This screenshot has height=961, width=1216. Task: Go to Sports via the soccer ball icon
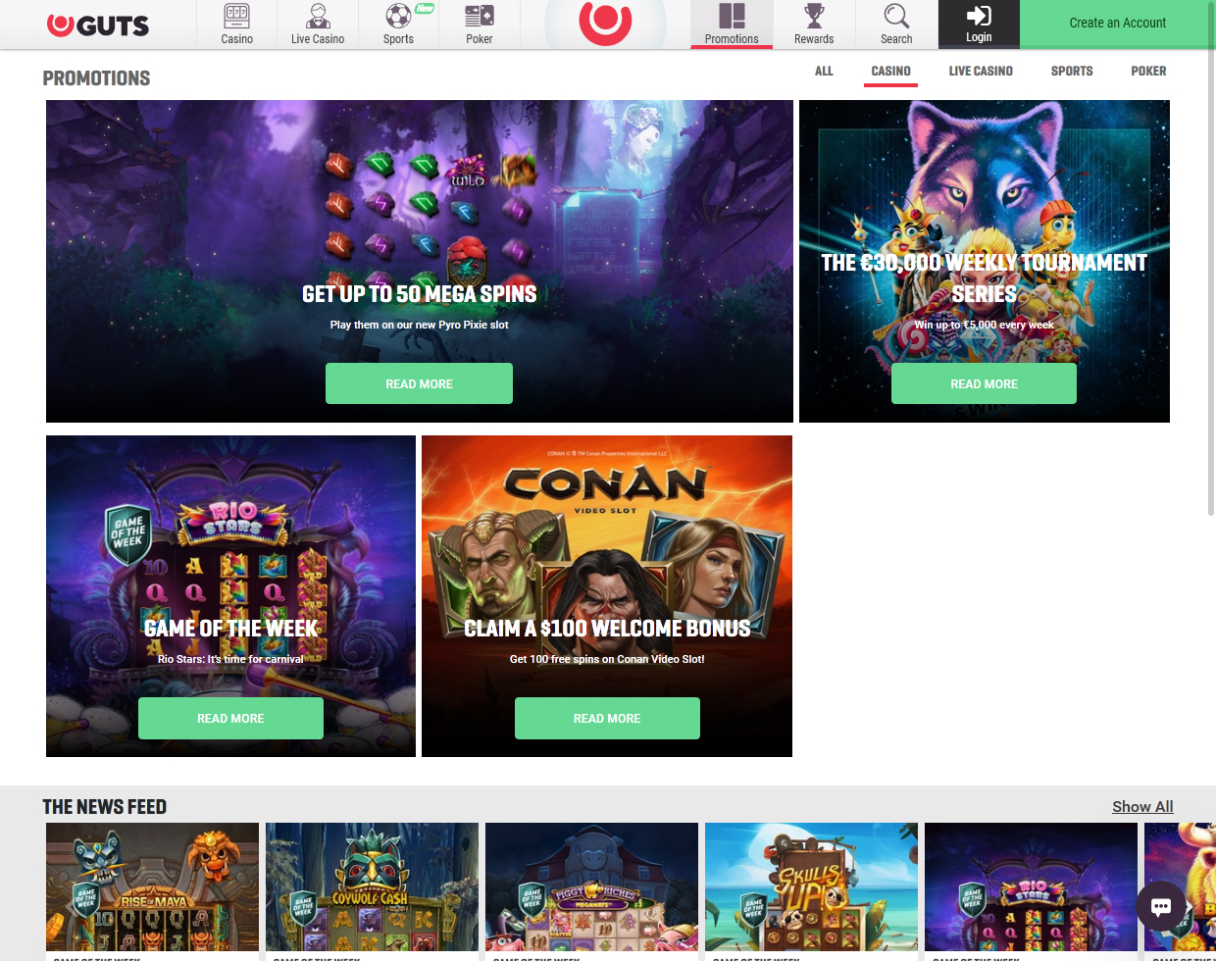398,17
